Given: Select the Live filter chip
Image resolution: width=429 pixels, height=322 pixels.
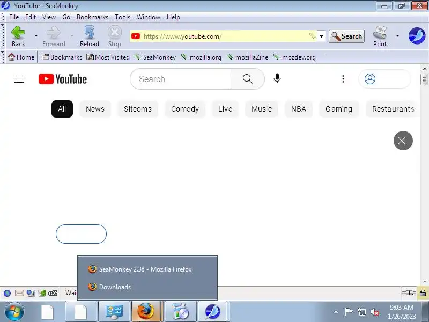Looking at the screenshot, I should (225, 109).
